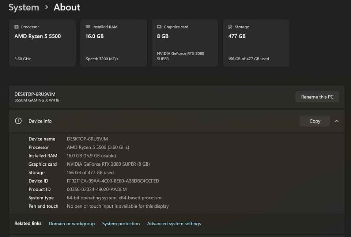351x237 pixels.
Task: Select NVIDIA GeForce RTX 2080 SUPER (8 GB) value
Action: point(108,164)
